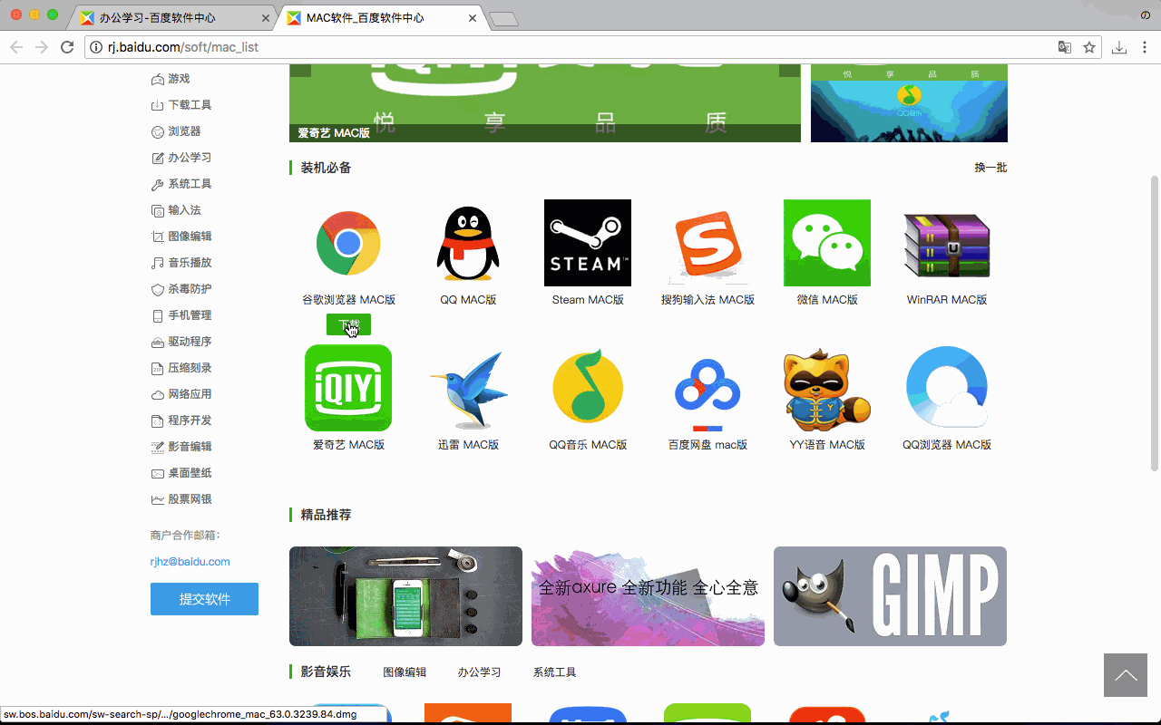Open the 影音编辑 category
Image resolution: width=1161 pixels, height=725 pixels.
tap(181, 447)
